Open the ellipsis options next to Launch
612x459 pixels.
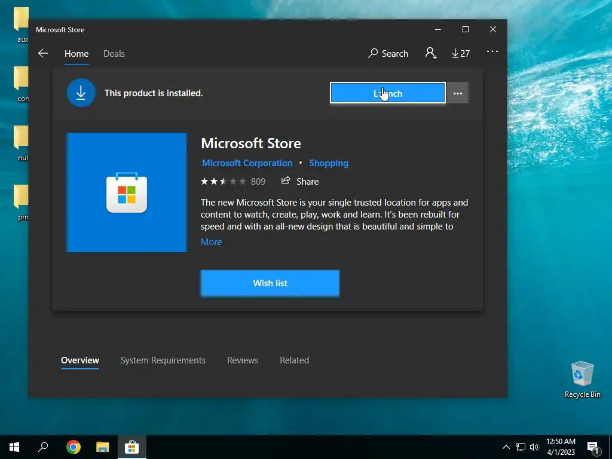(458, 93)
